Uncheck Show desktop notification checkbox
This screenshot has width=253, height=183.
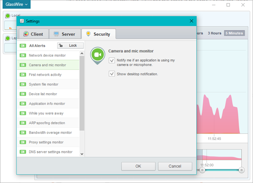(112, 74)
